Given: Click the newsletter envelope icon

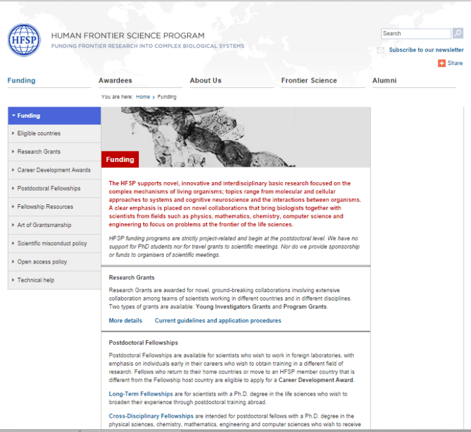Looking at the screenshot, I should 380,50.
